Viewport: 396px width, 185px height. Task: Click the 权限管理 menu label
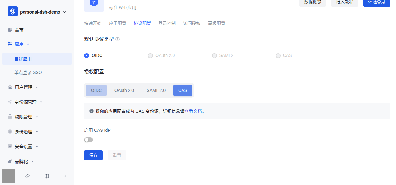24,117
